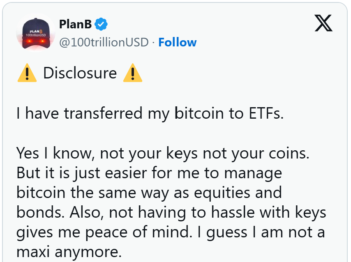Click the words maxi anymore

click(x=69, y=251)
